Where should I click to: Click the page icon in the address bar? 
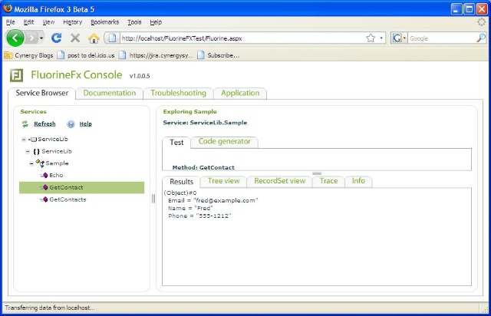(112, 38)
